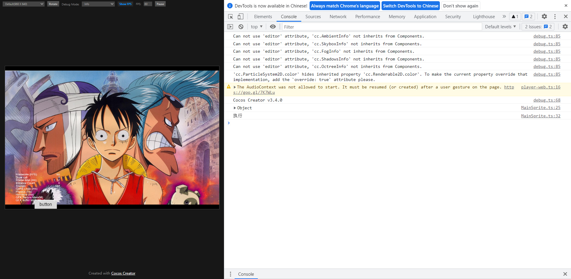
Task: Click the button in the game canvas
Action: pyautogui.click(x=46, y=204)
